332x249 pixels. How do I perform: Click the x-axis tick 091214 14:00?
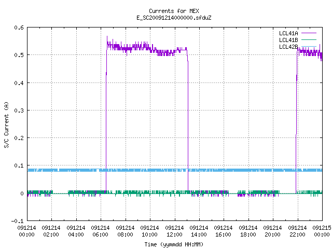point(199,231)
